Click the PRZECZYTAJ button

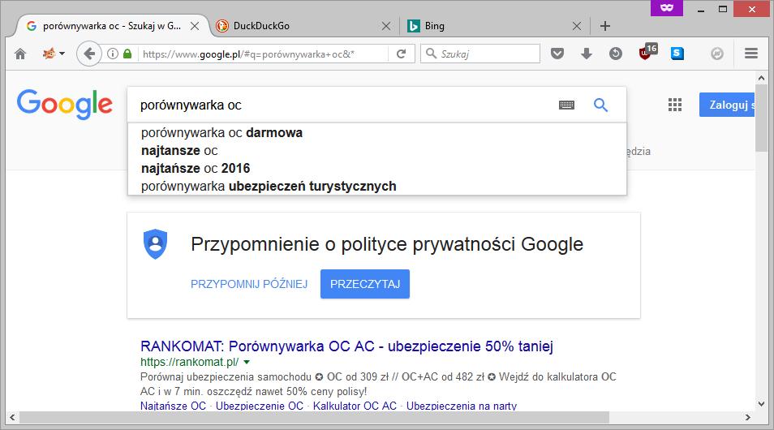coord(365,284)
